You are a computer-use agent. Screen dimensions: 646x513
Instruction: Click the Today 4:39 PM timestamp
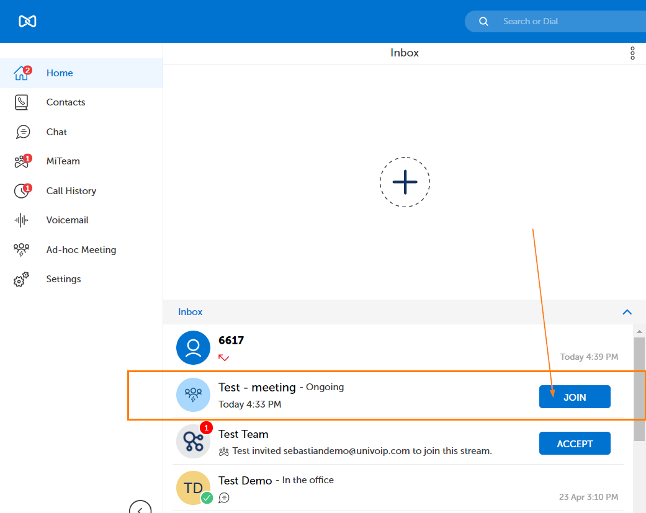pyautogui.click(x=589, y=357)
